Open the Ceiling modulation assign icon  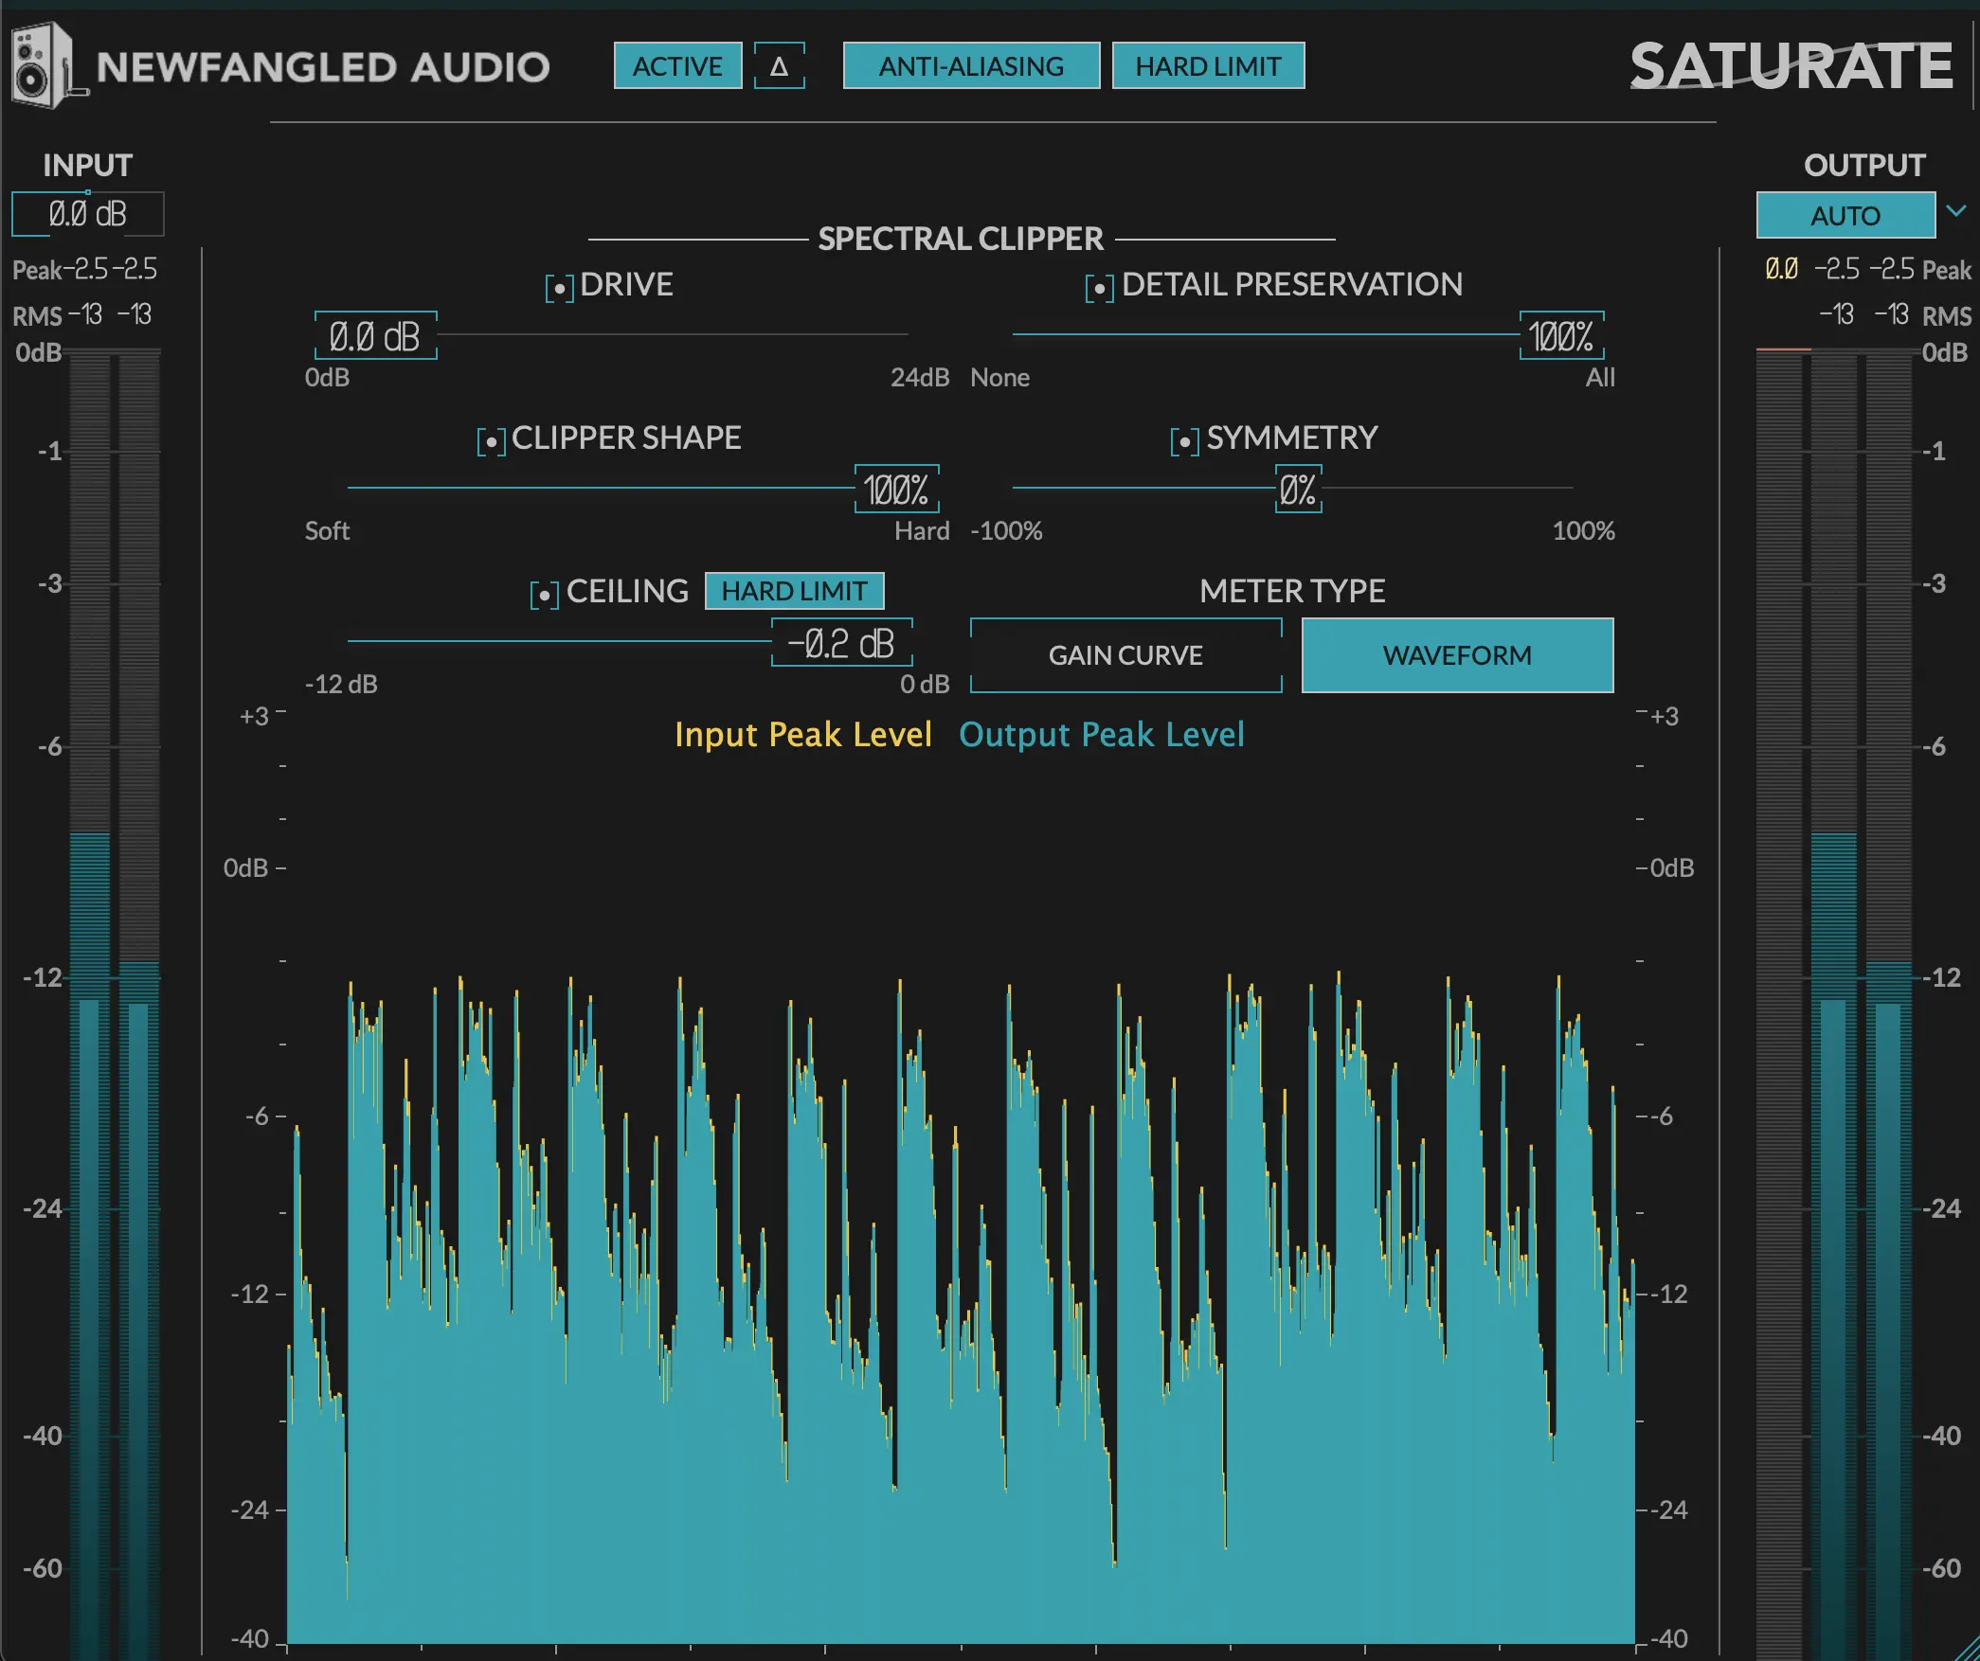543,591
